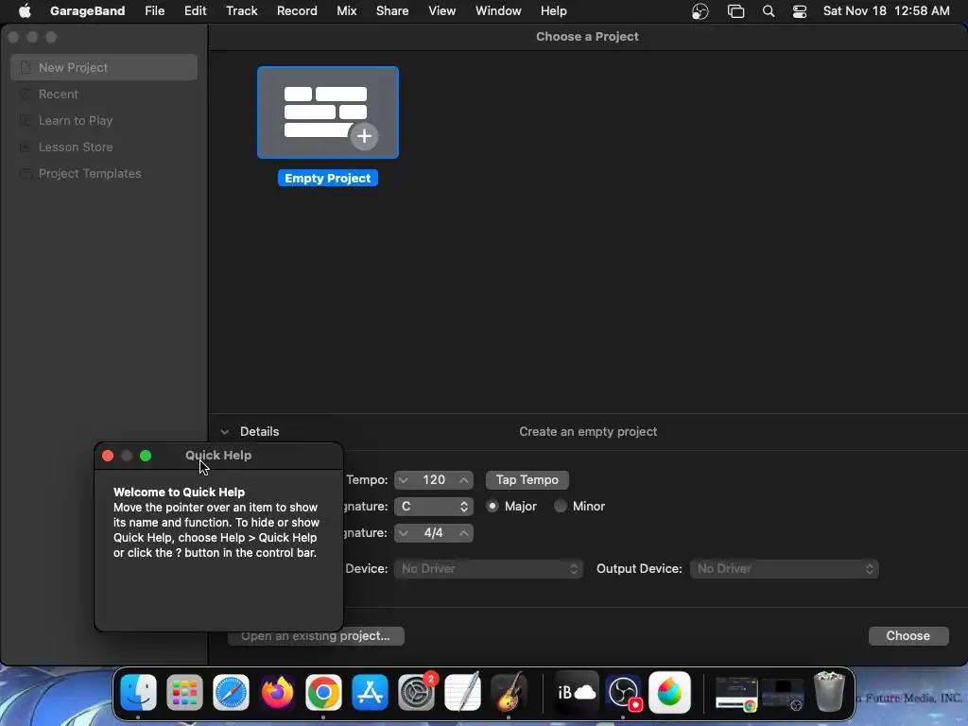
Task: Open the Edit menu
Action: (x=195, y=11)
